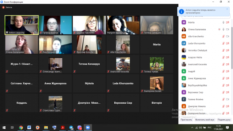The height and width of the screenshot is (131, 233).
Task: Click the muted mic icon for Alla Kravchenko
Action: tap(223, 36)
